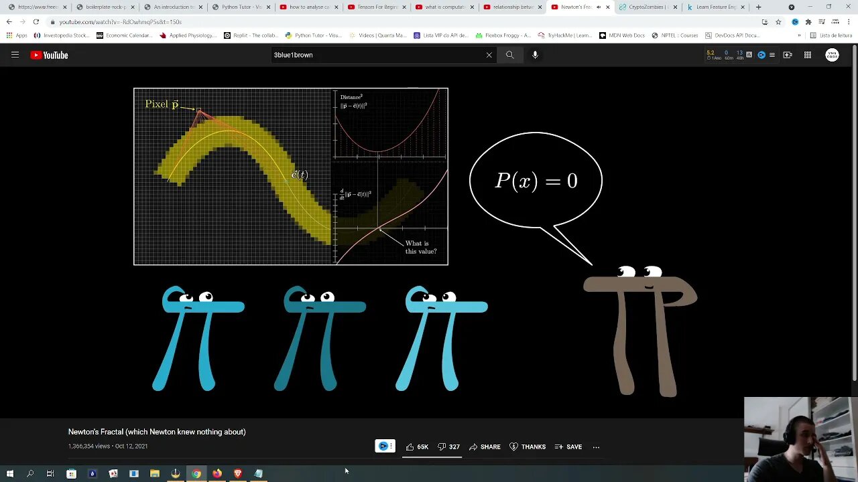Open Applied Physiology bookmark

[187, 35]
